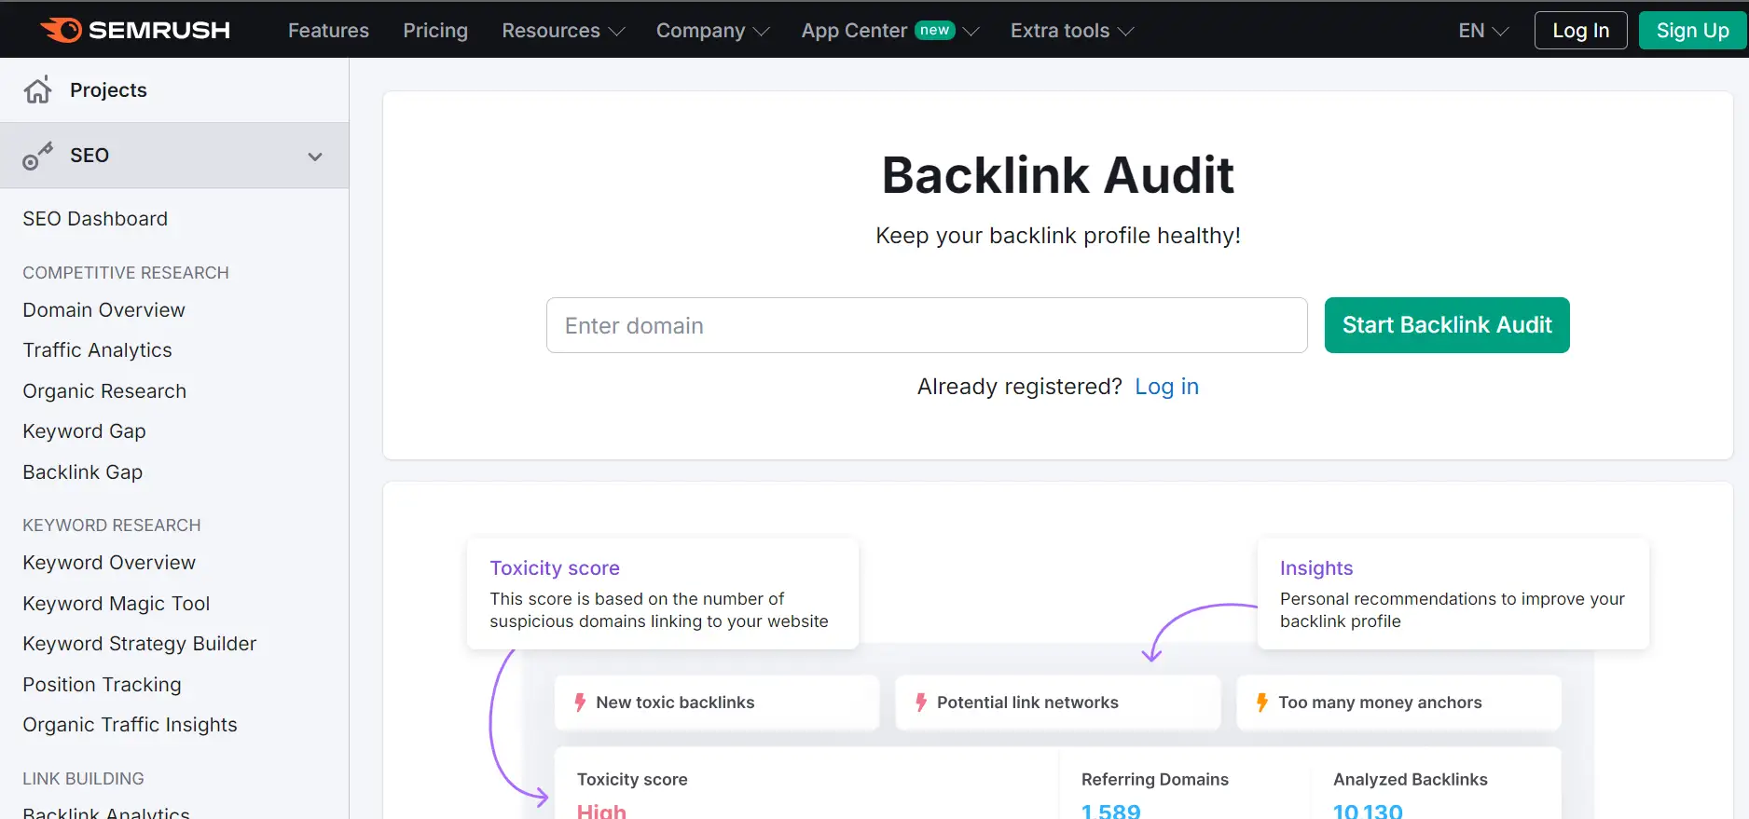Expand the Resources dropdown menu
Screen dimensions: 1749x819
[563, 31]
